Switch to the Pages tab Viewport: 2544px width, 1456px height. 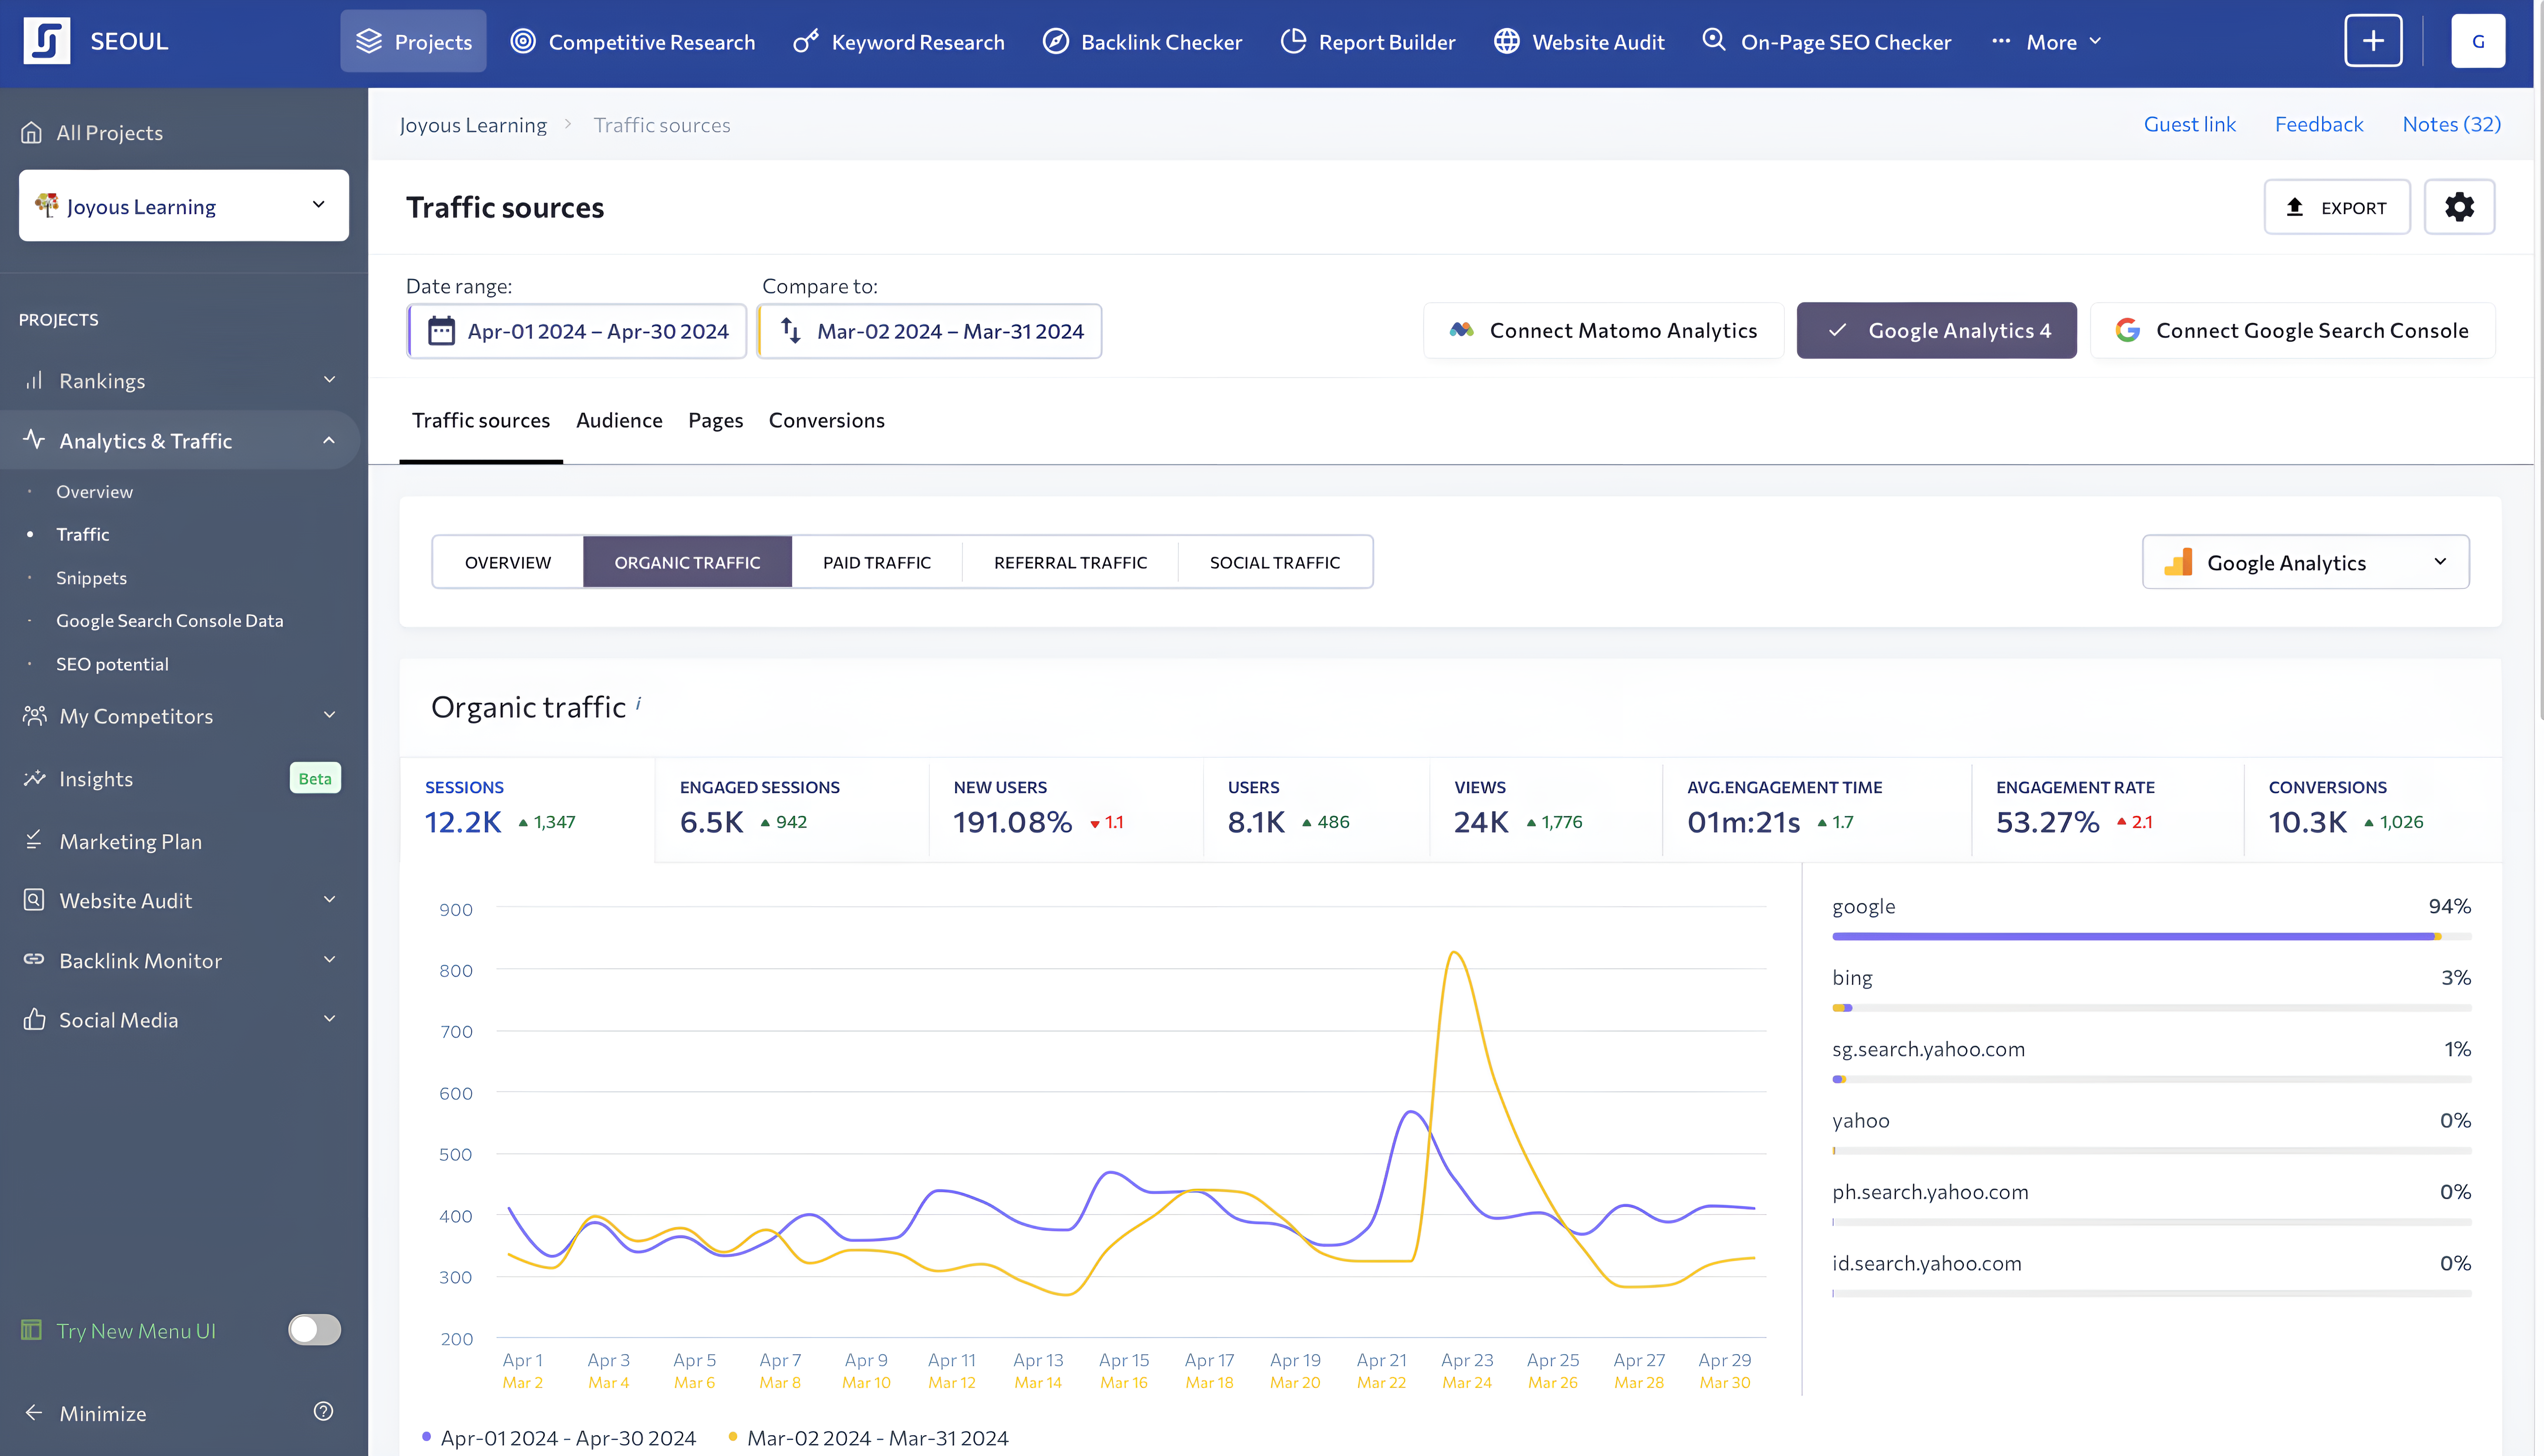(715, 420)
